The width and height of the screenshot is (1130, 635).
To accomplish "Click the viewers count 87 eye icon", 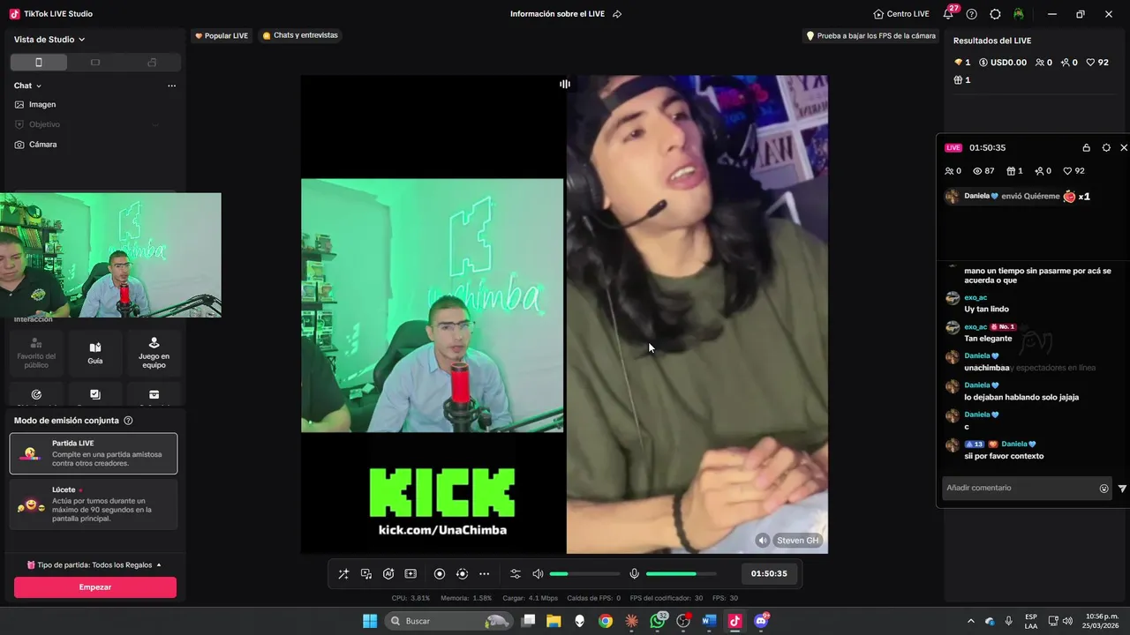I will pyautogui.click(x=983, y=171).
